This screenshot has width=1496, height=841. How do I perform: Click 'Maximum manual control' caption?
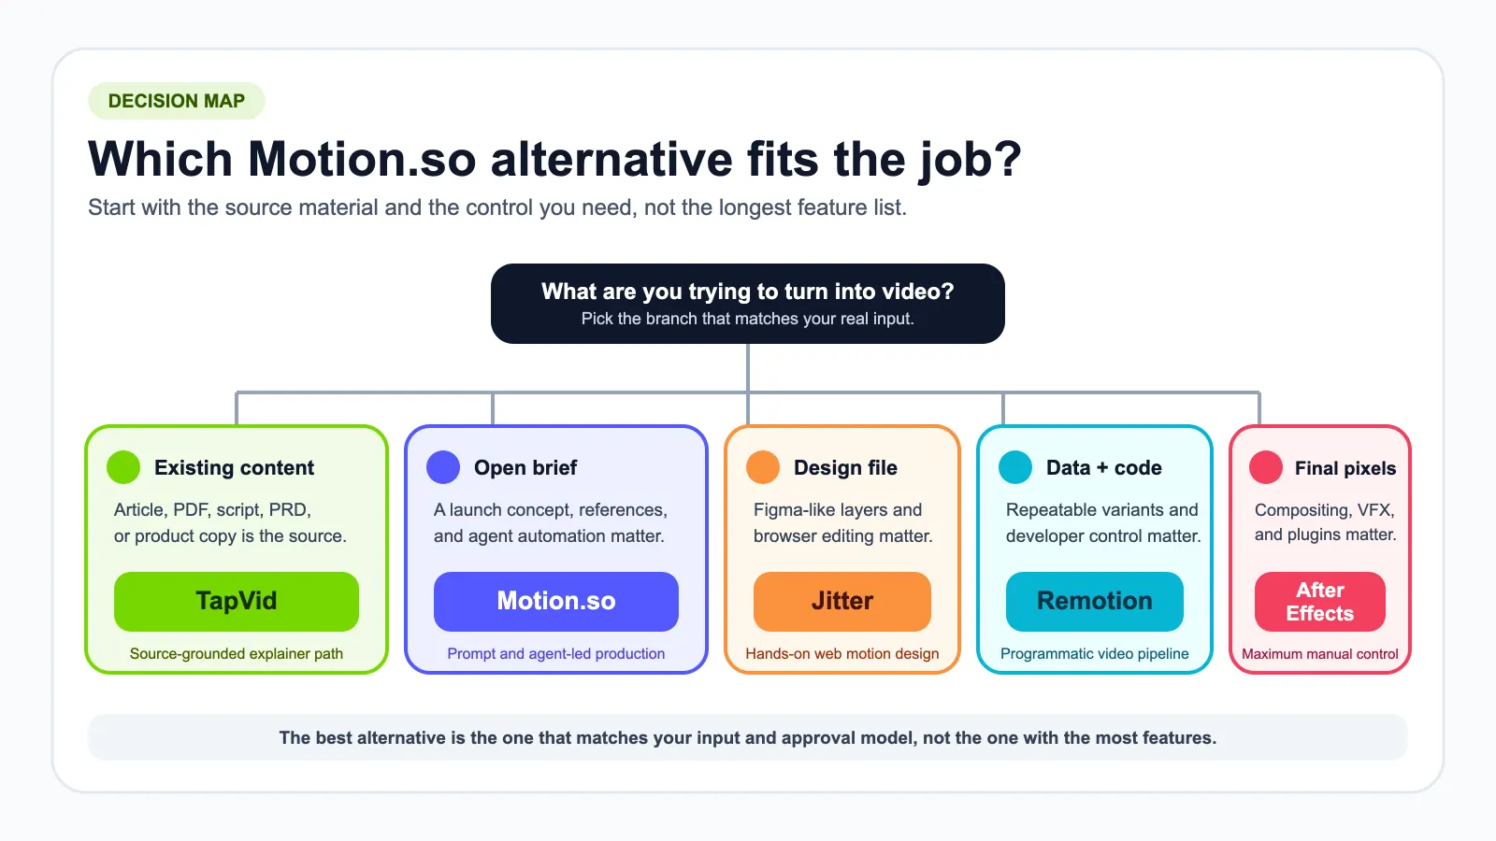1320,654
